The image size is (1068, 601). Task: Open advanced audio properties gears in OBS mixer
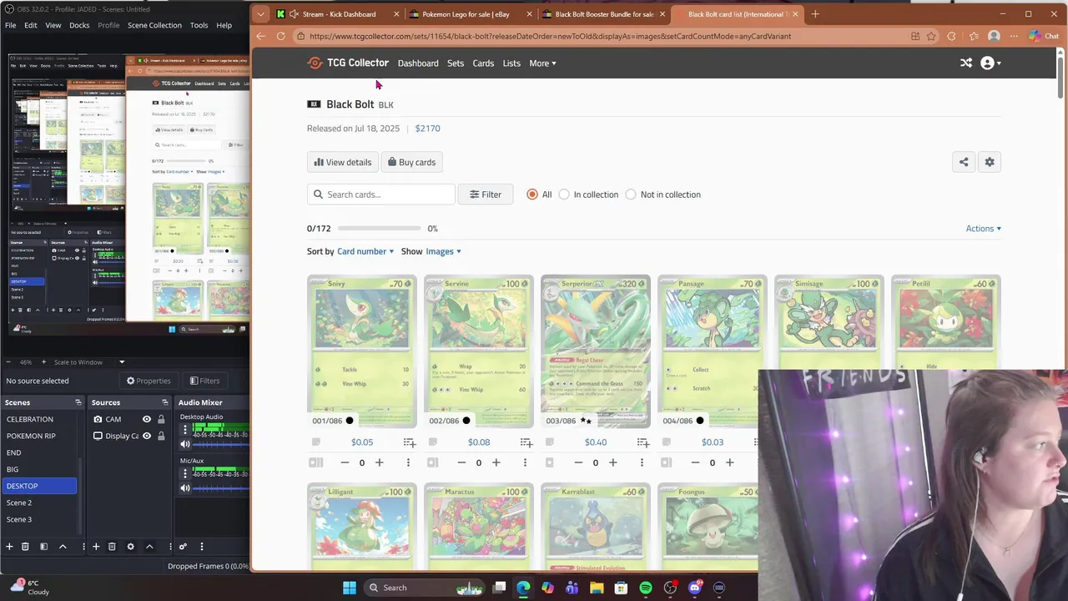click(x=183, y=547)
